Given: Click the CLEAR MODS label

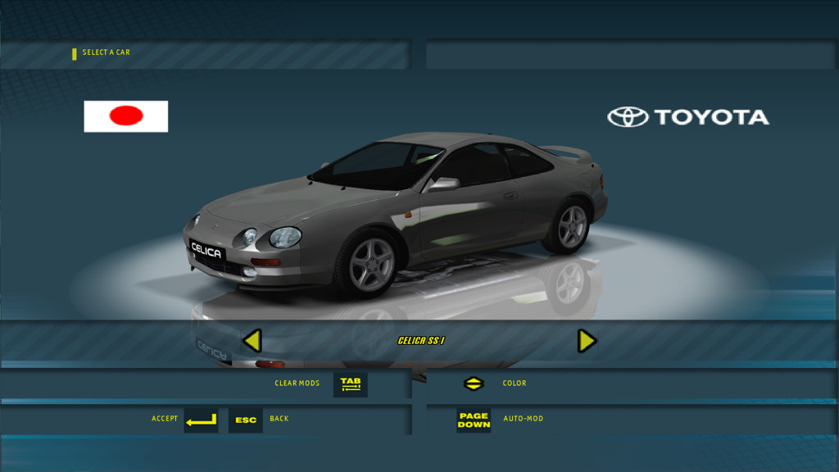Looking at the screenshot, I should coord(297,383).
